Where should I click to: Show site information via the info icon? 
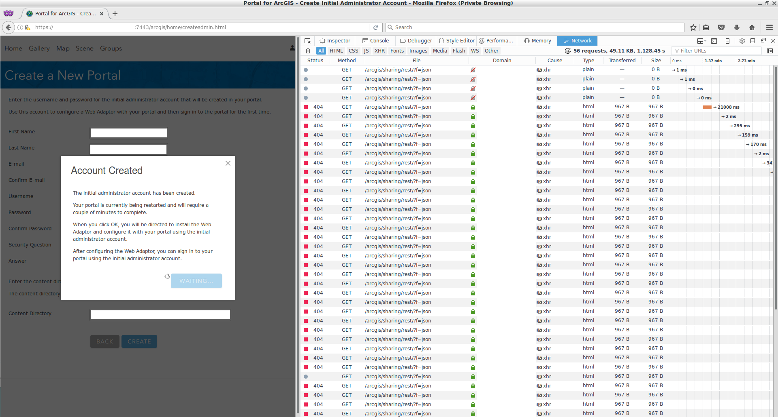[x=20, y=27]
